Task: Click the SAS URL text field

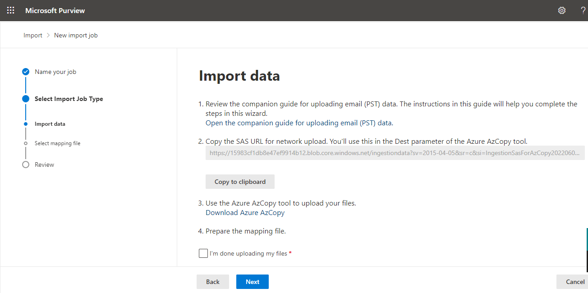Action: (x=395, y=153)
